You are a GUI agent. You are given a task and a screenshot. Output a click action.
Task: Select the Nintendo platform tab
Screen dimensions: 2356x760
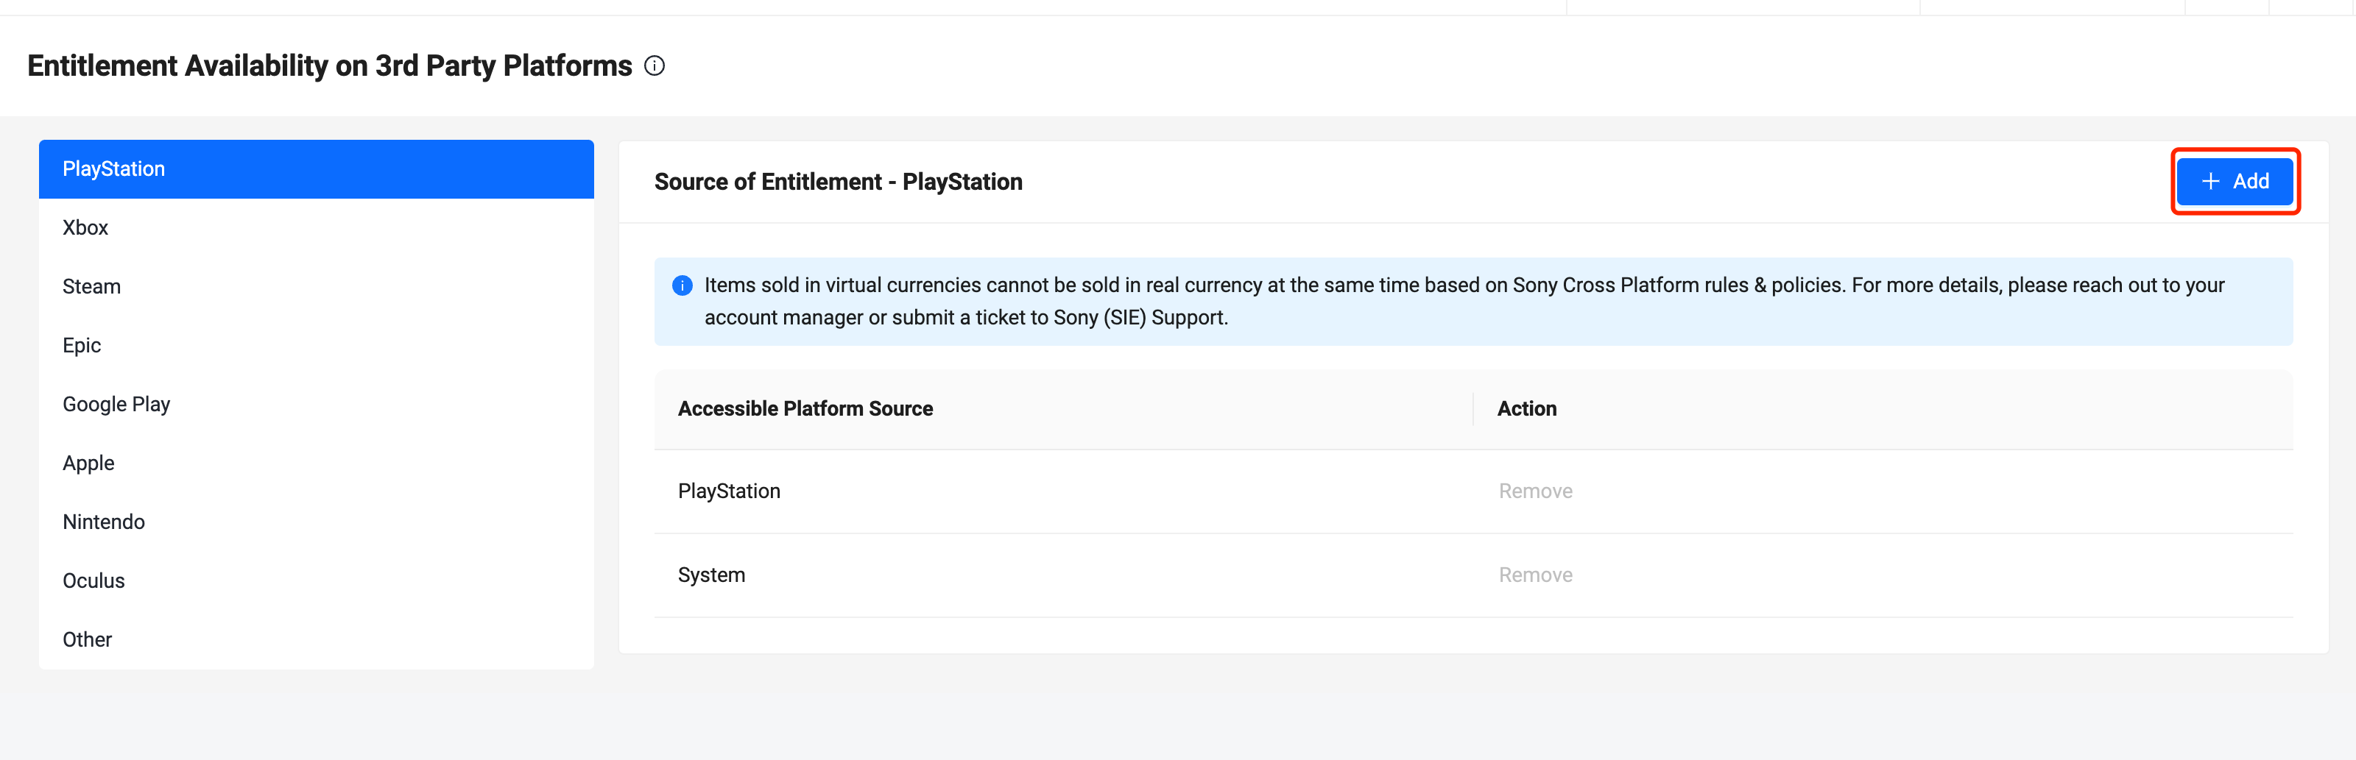(317, 522)
